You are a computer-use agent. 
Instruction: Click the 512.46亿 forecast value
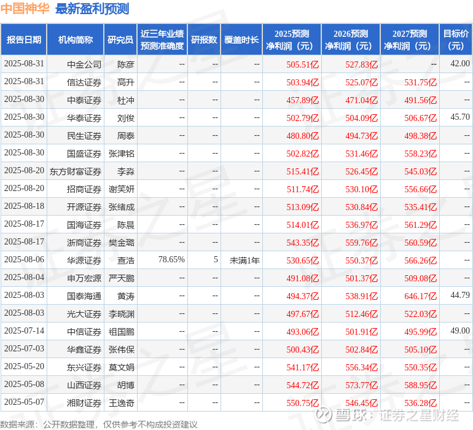[361, 314]
